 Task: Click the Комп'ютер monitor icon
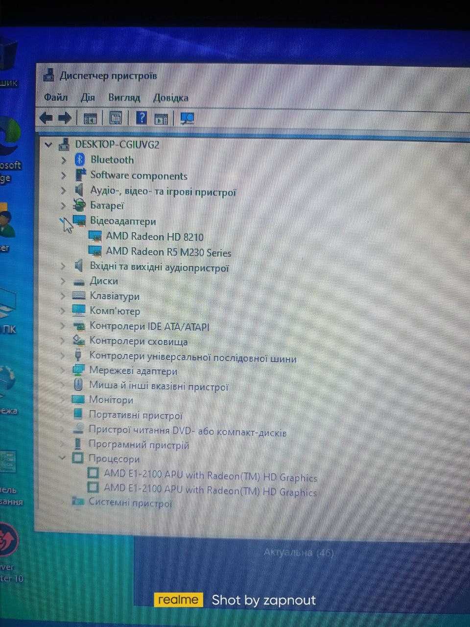coord(78,311)
